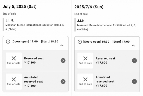
Task: Click the Doors open 17:00 time header
Action: point(25,41)
